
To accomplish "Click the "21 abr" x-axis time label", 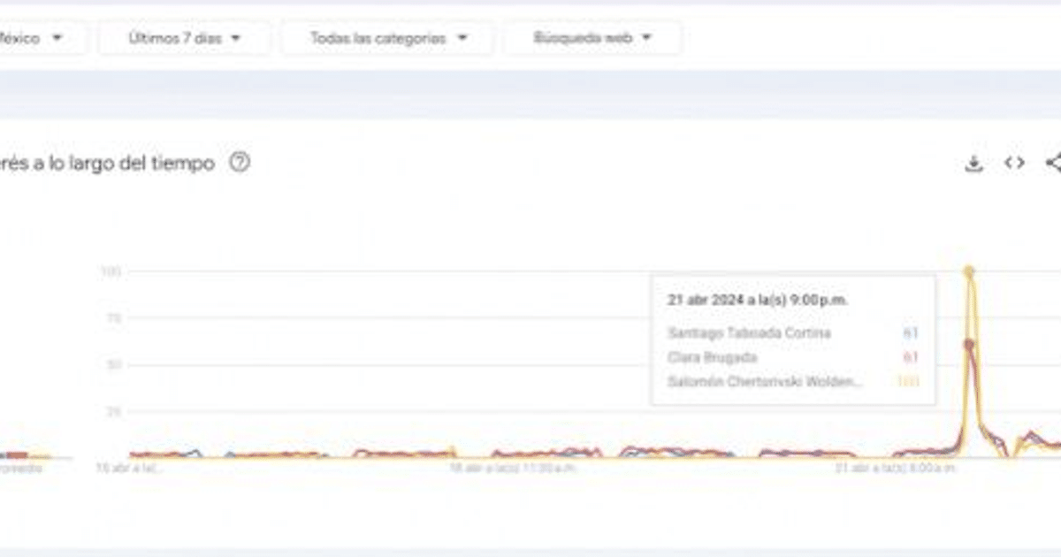I will (x=897, y=468).
